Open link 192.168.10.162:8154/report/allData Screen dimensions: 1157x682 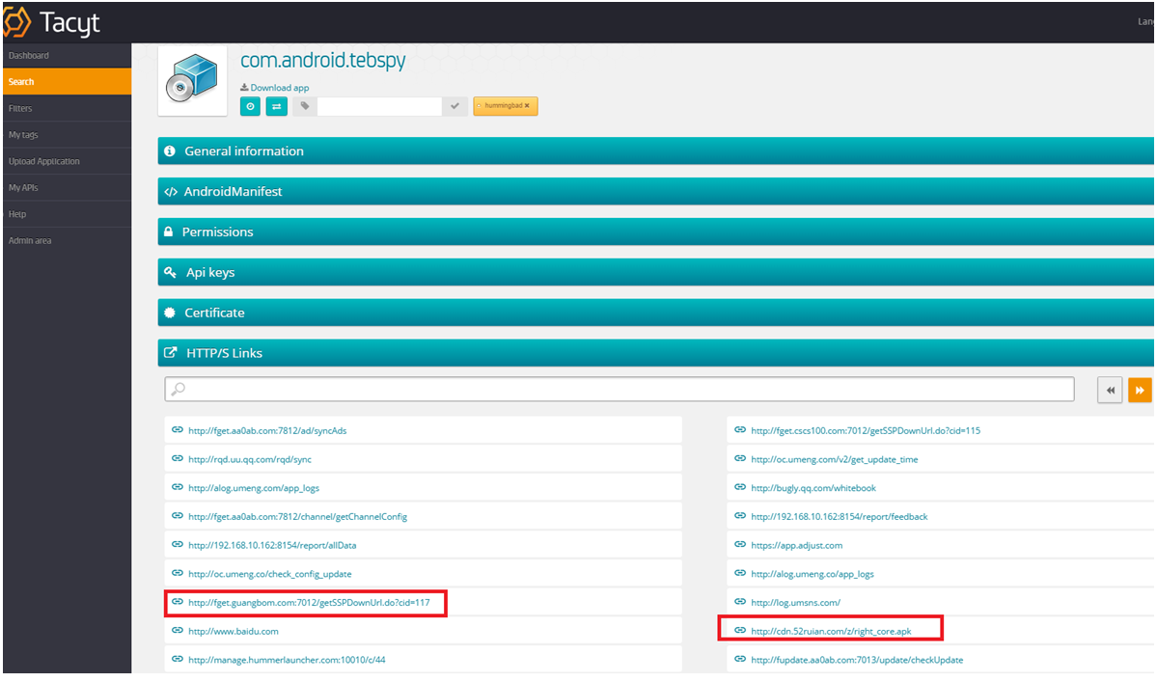pos(272,546)
